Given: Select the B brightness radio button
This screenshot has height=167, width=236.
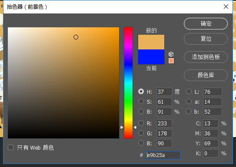Looking at the screenshot, I should pyautogui.click(x=141, y=111).
